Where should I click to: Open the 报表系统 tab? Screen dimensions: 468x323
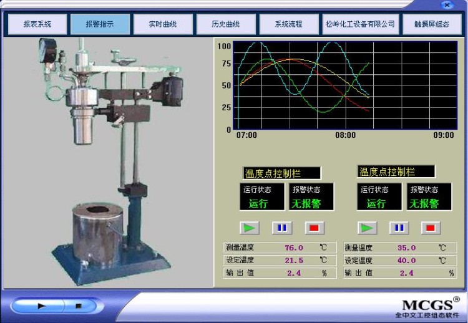click(37, 24)
